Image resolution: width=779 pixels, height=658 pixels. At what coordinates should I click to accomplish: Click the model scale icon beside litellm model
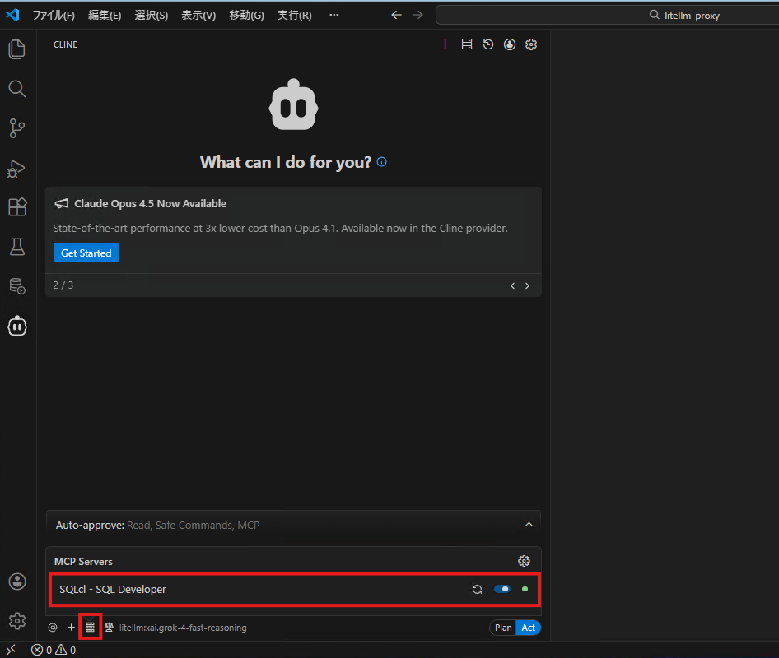click(x=109, y=628)
